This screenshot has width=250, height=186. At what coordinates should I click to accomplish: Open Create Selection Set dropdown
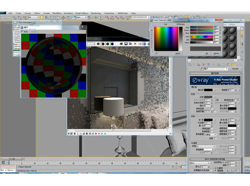point(140,17)
